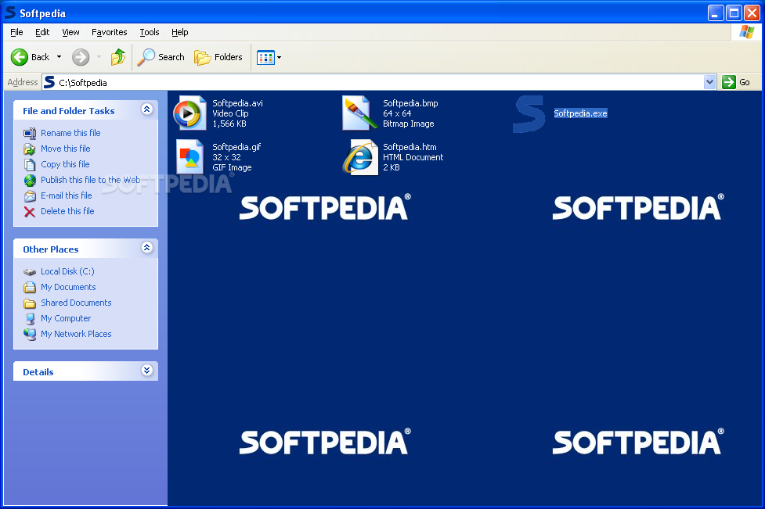Click Copy this file link
Viewport: 765px width, 509px height.
pyautogui.click(x=65, y=164)
